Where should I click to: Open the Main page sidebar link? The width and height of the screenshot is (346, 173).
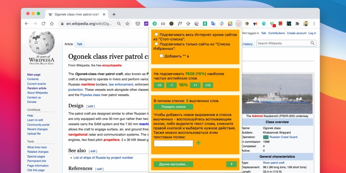pos(34,74)
